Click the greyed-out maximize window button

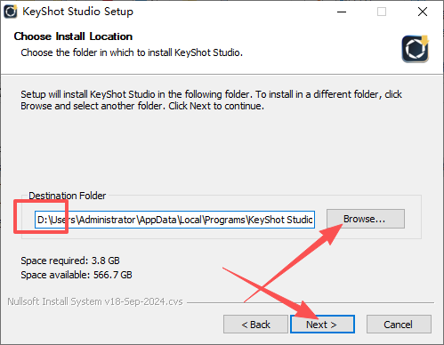[382, 12]
